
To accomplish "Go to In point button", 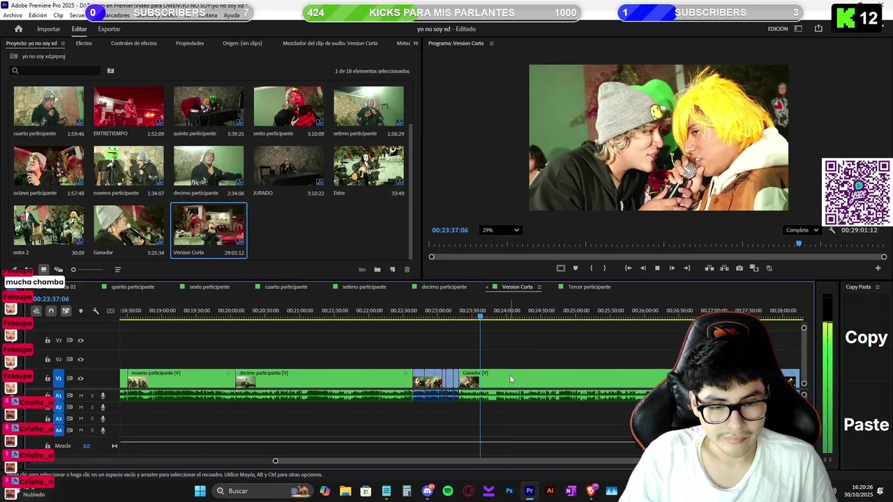I will coord(628,268).
